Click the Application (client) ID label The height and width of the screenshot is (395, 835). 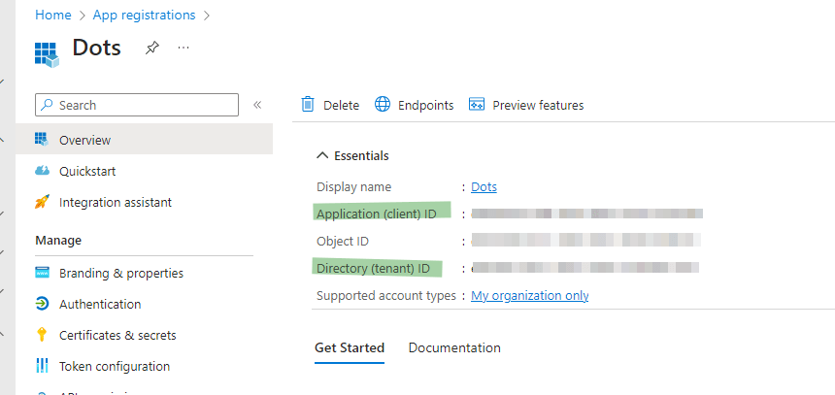377,214
